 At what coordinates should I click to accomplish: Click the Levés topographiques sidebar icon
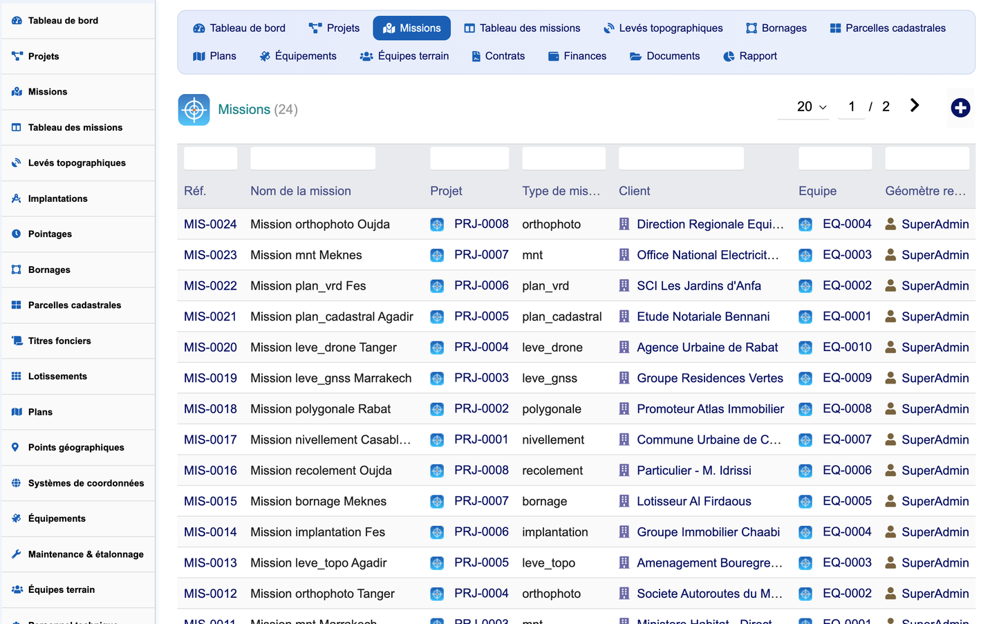pyautogui.click(x=17, y=163)
